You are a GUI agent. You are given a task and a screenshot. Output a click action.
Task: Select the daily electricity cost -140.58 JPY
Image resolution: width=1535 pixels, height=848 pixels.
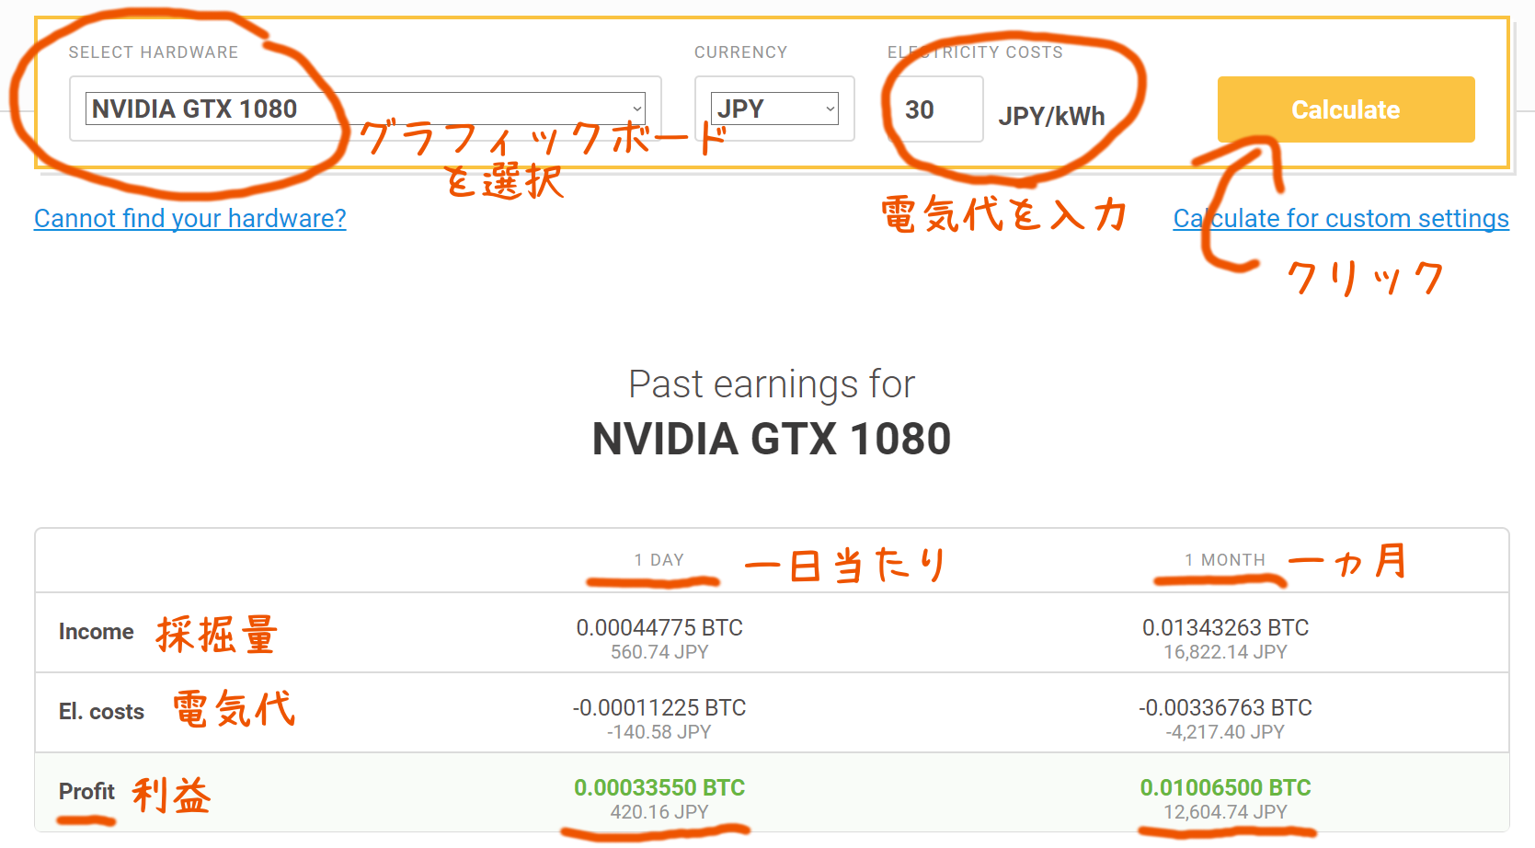click(x=659, y=732)
